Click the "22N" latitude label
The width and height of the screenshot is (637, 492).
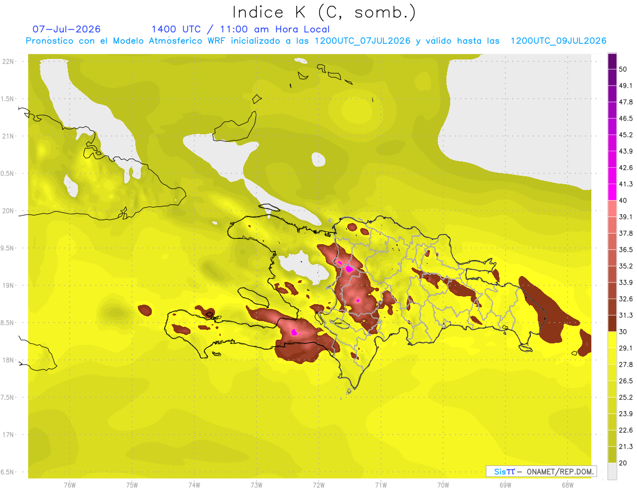point(8,62)
